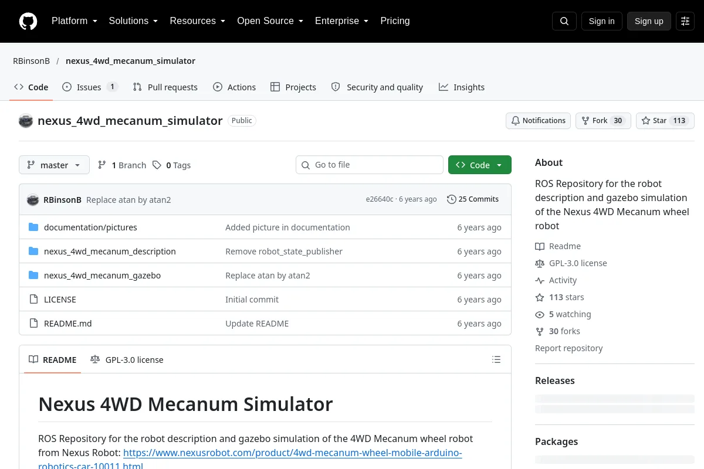Open the green Code dropdown button
Viewport: 704px width, 469px height.
click(480, 165)
